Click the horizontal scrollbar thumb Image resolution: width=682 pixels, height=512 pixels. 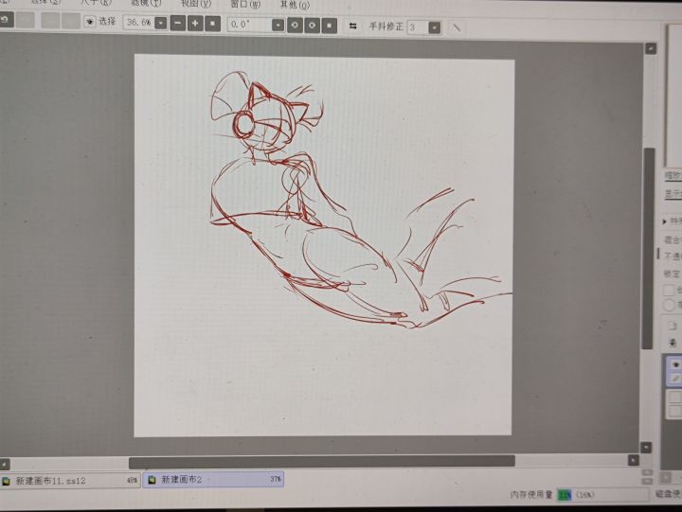(322, 461)
